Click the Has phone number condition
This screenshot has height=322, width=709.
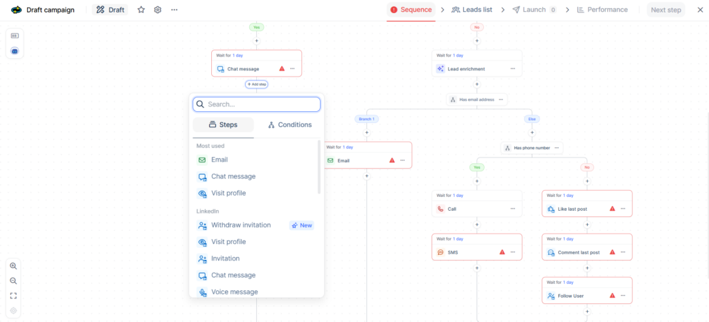[x=531, y=148]
